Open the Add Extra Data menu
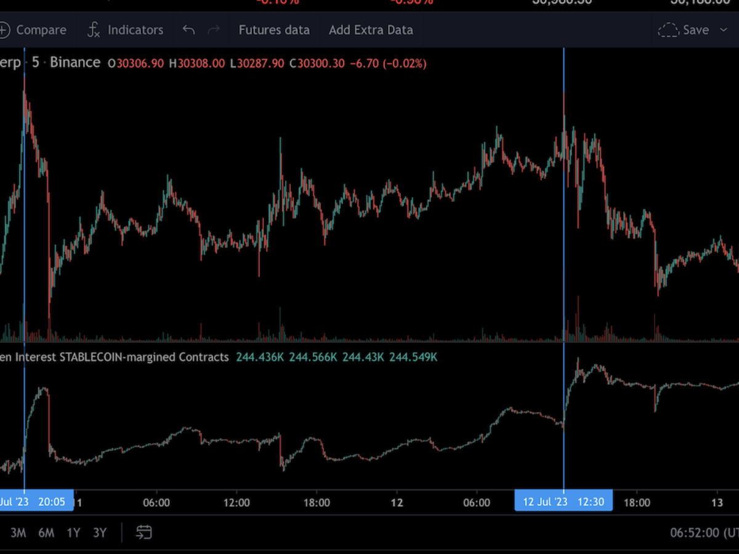739x554 pixels. (371, 30)
